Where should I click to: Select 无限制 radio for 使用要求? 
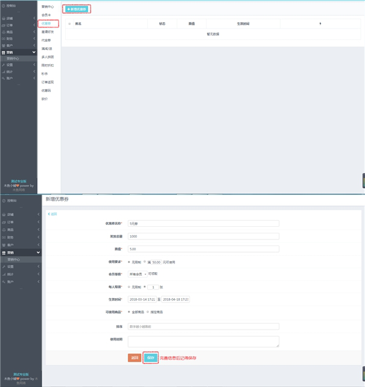[129, 262]
